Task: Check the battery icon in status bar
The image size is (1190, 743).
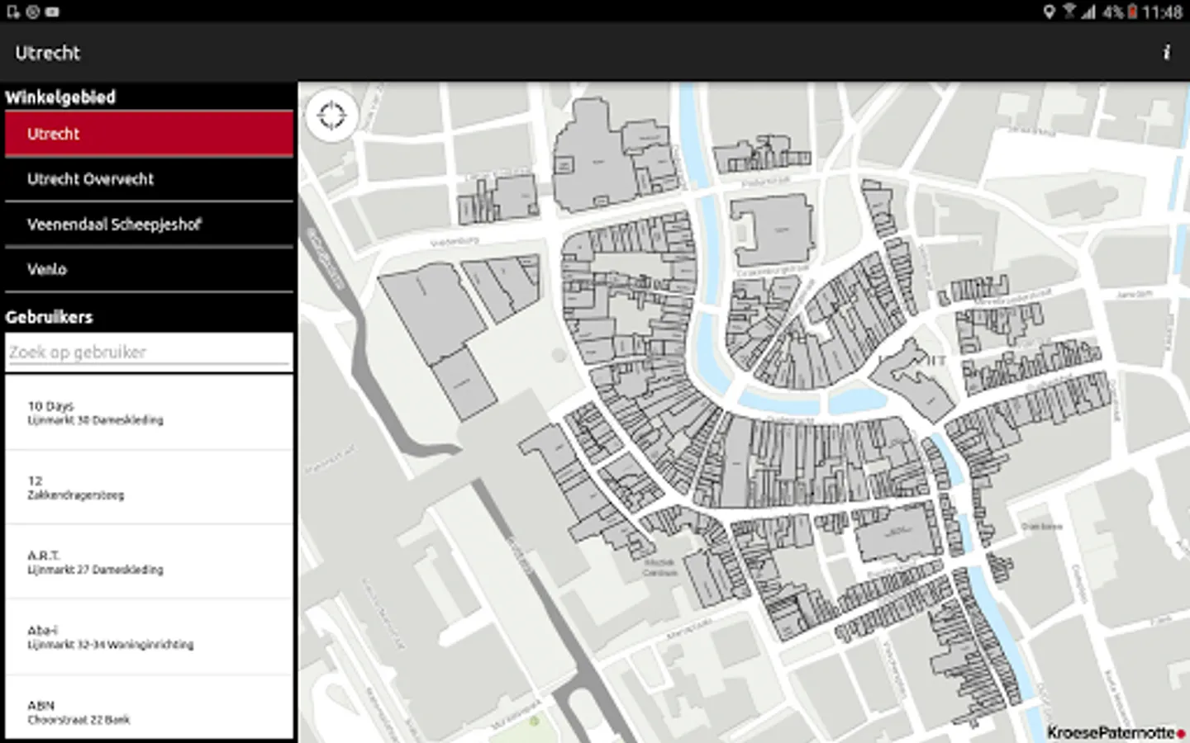Action: click(1132, 12)
